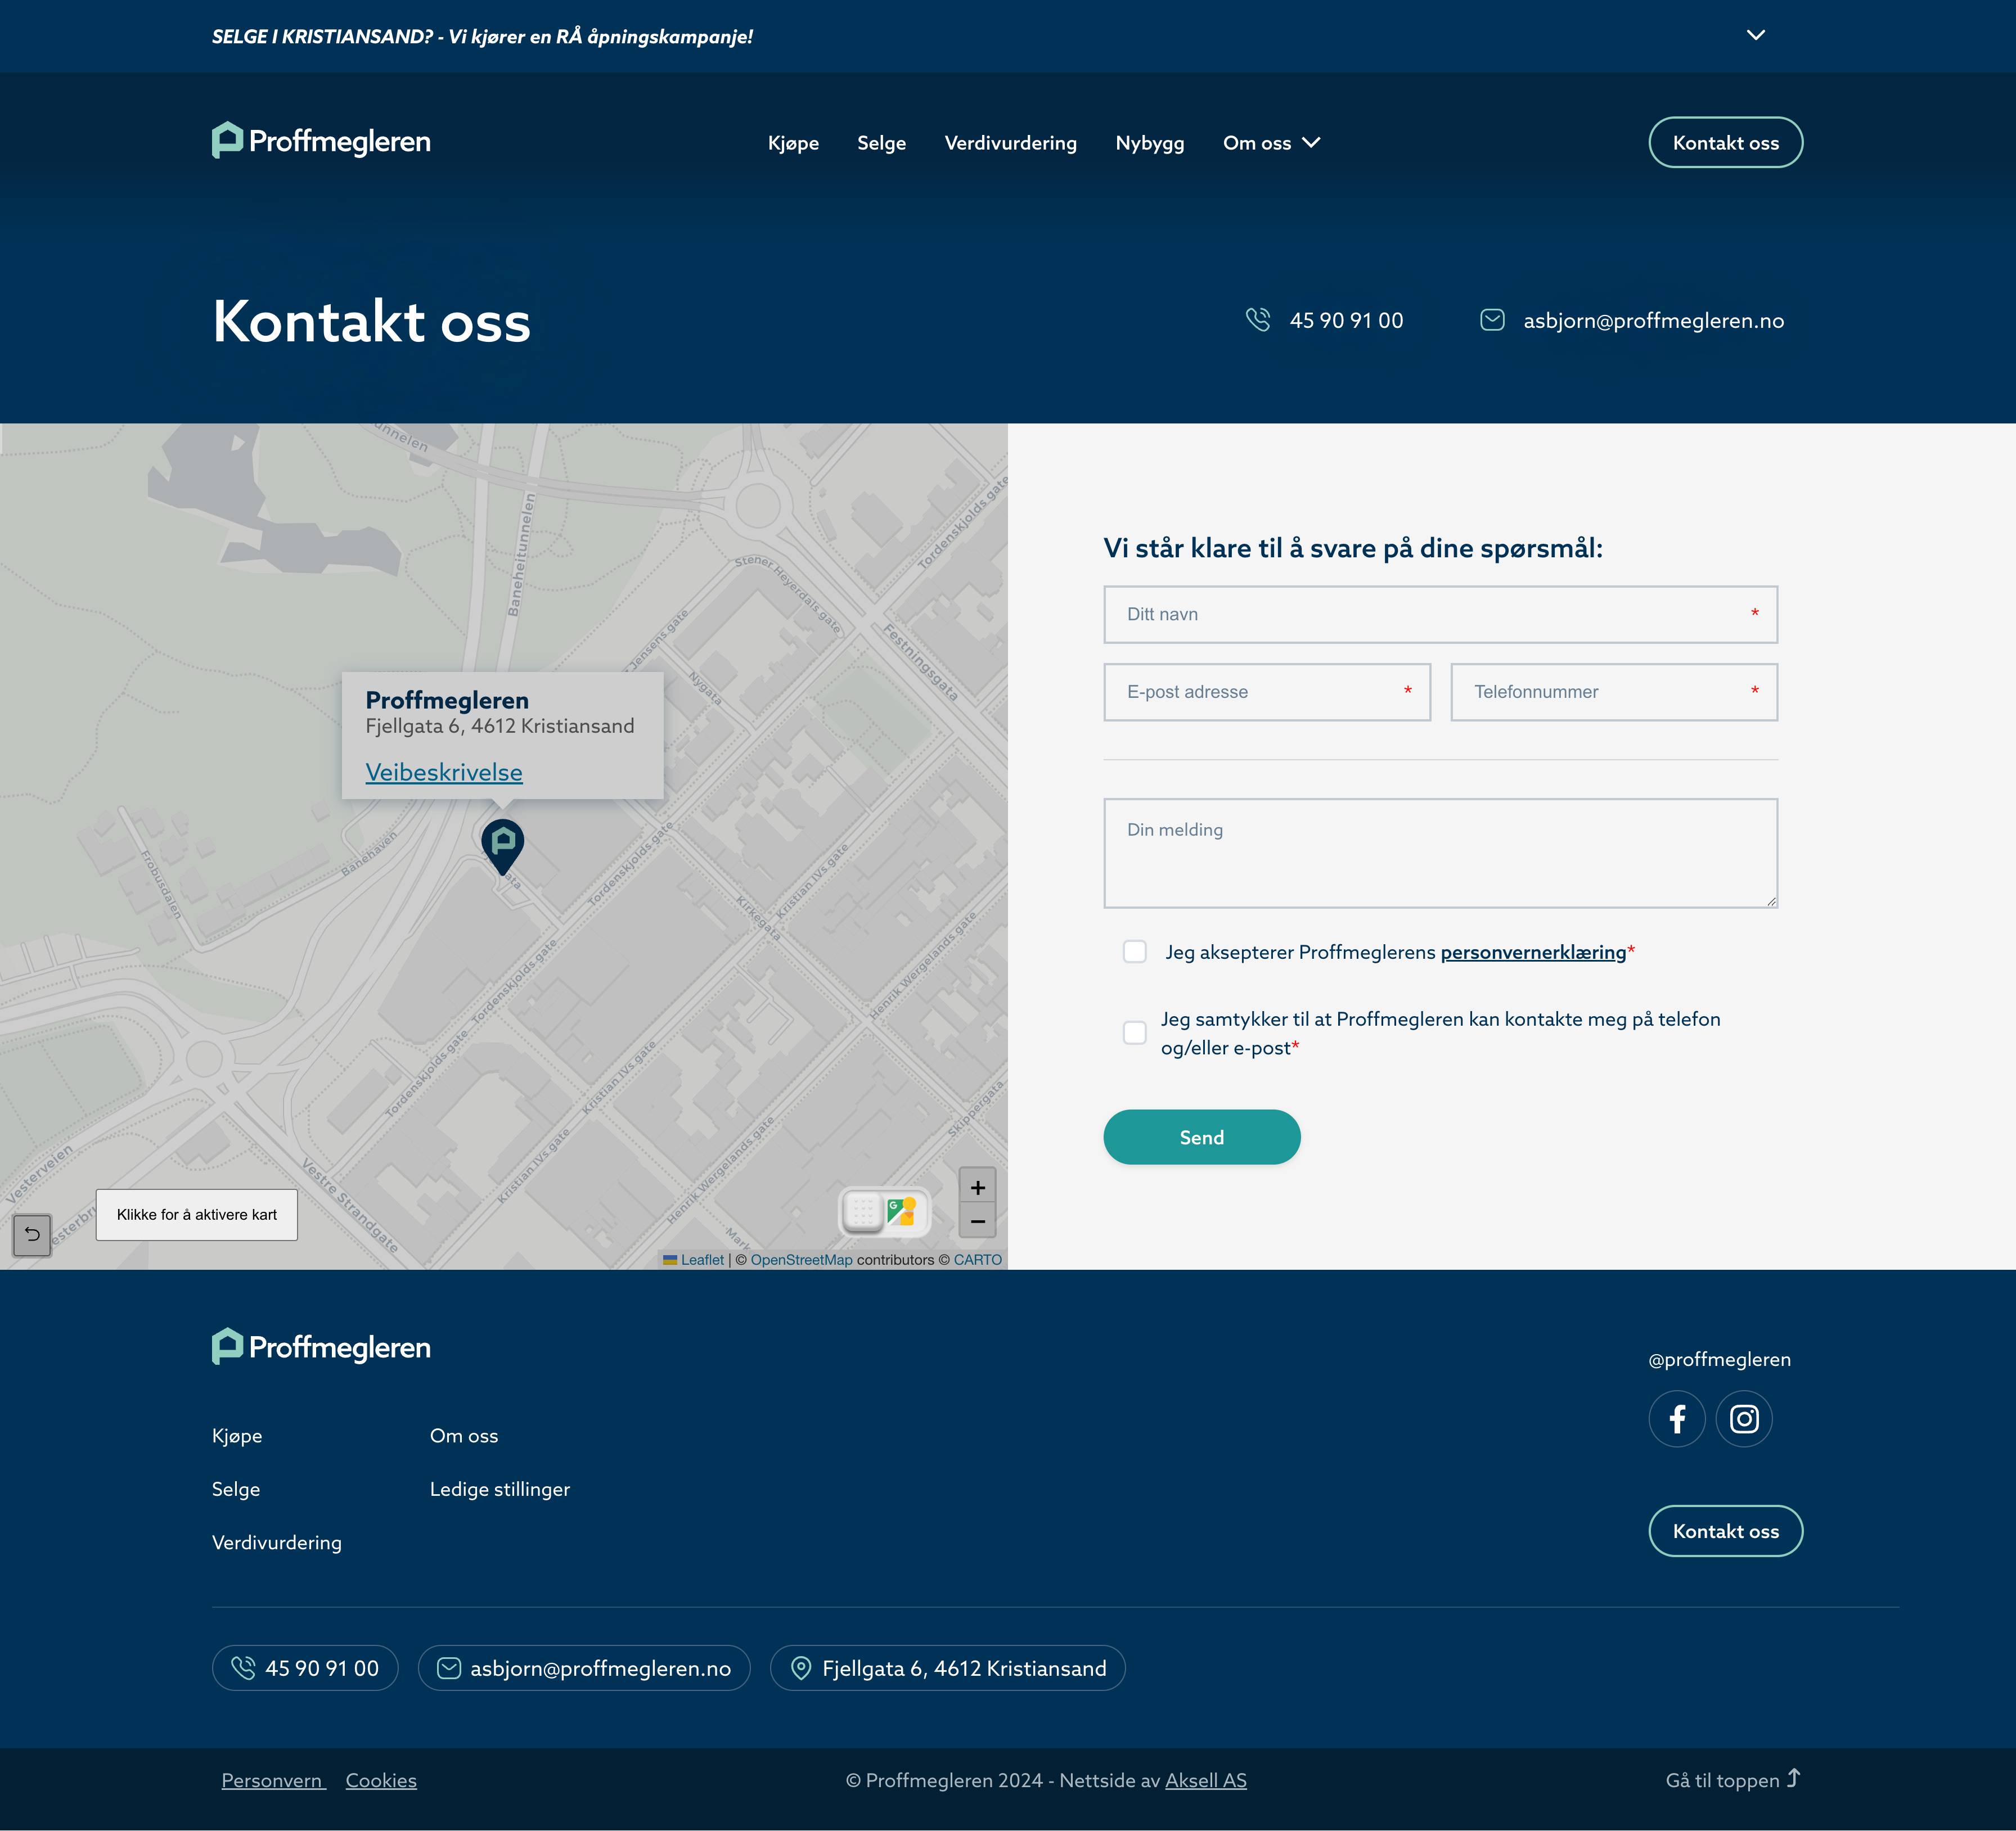Click into the 'E-post adresse' field
Image resolution: width=2016 pixels, height=1831 pixels.
pyautogui.click(x=1267, y=692)
